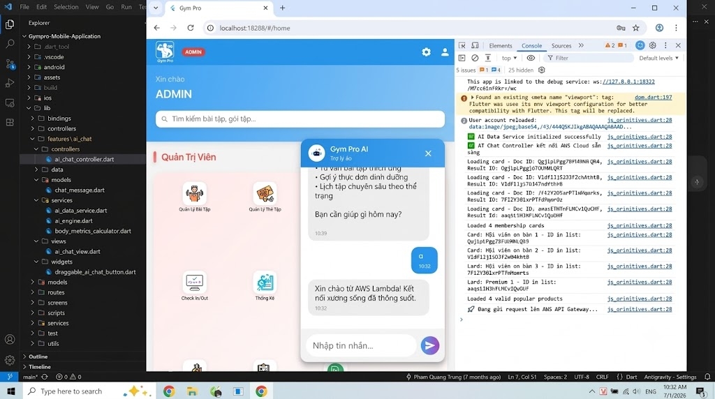Open DevTools more options menu

(x=665, y=45)
